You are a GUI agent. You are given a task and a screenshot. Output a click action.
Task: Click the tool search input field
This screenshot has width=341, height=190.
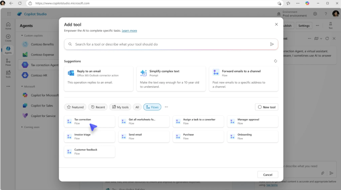coord(171,44)
